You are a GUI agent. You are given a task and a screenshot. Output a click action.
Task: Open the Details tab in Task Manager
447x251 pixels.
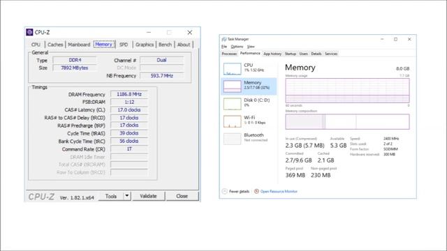[x=316, y=54]
